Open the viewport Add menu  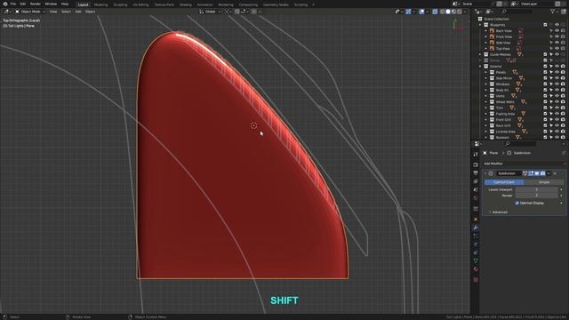78,12
